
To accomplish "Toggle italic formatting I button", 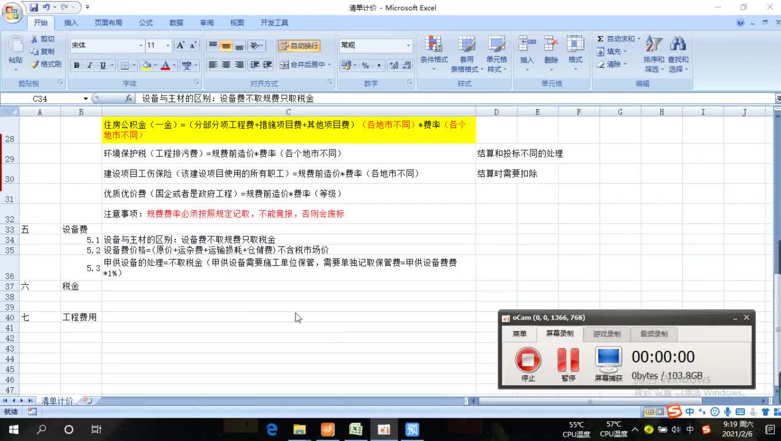I will pyautogui.click(x=90, y=66).
